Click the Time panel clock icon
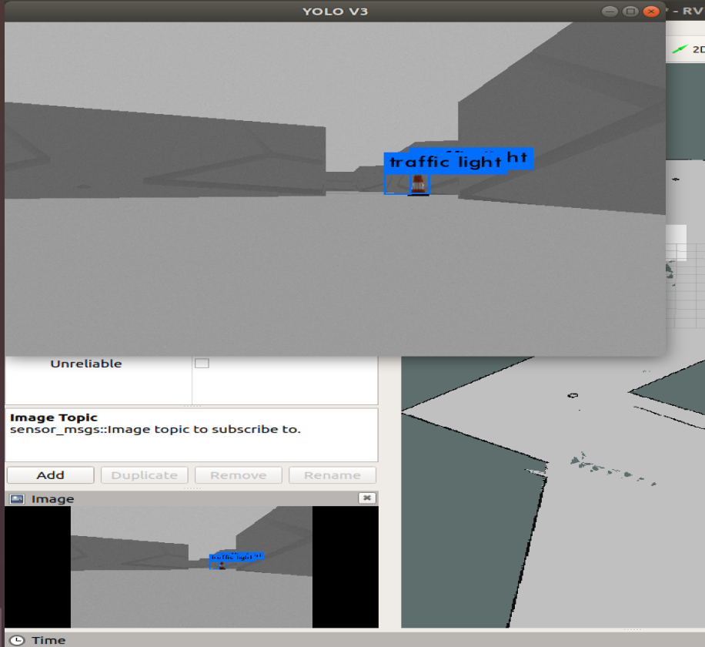This screenshot has width=705, height=647. click(17, 640)
